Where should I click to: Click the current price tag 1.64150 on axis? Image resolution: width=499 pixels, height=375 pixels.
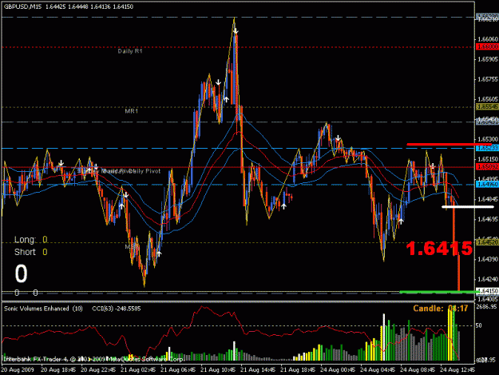[488, 291]
